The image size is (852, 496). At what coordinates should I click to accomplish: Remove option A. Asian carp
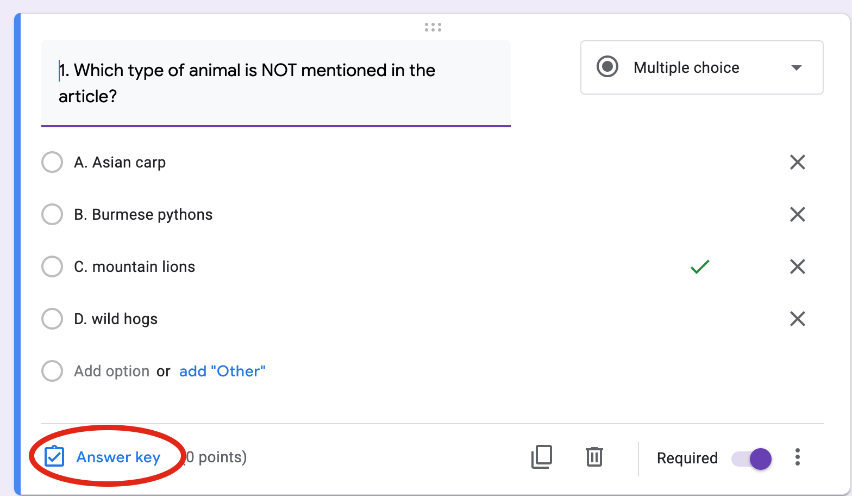point(797,162)
